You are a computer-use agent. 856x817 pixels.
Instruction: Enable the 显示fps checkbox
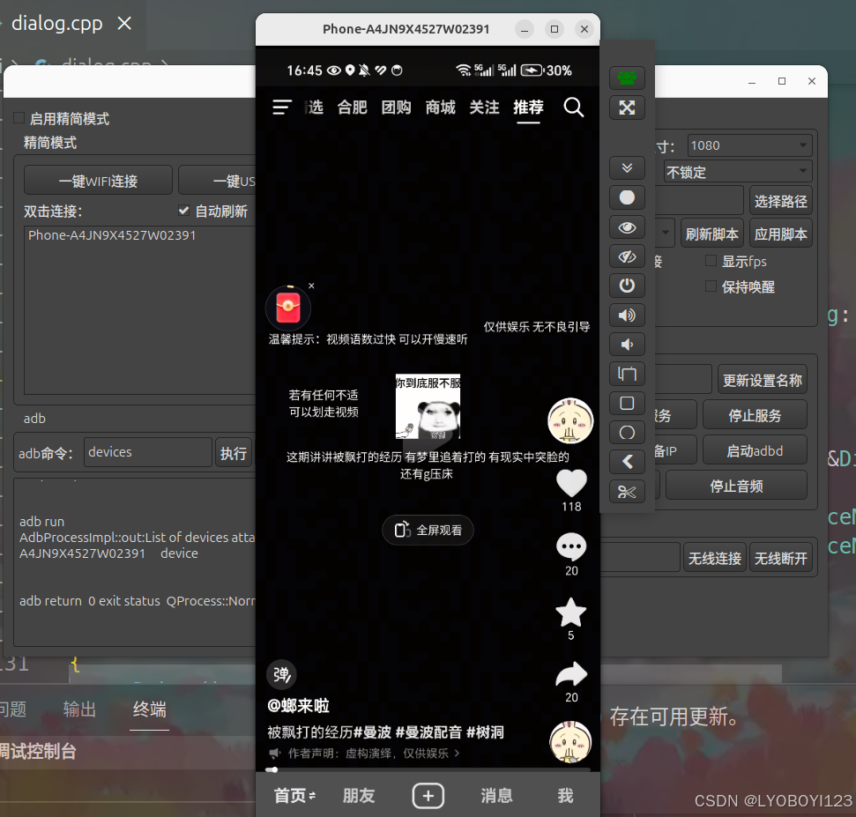711,261
